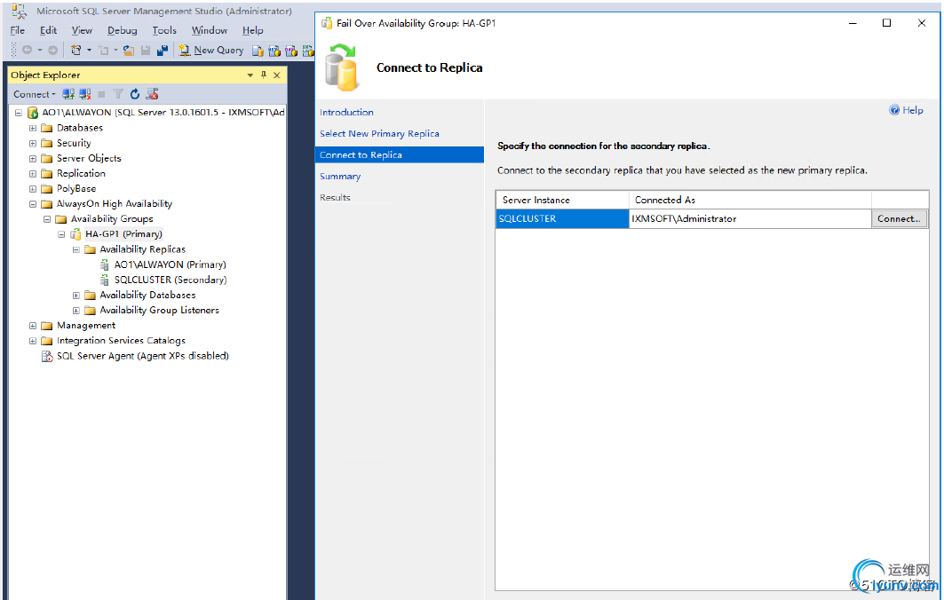The width and height of the screenshot is (944, 600).
Task: Open the Window menu
Action: [x=209, y=30]
